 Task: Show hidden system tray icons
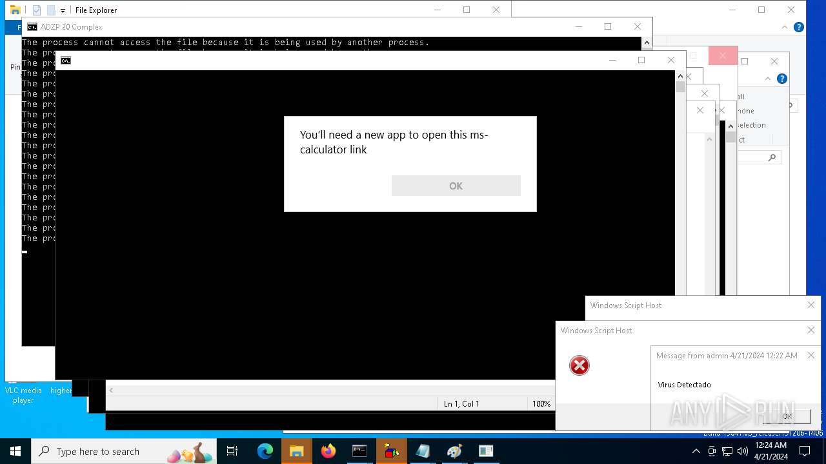point(697,451)
